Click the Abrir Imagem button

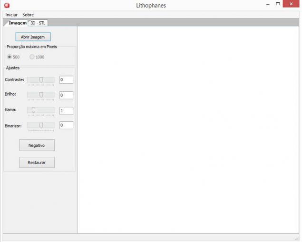(x=33, y=37)
